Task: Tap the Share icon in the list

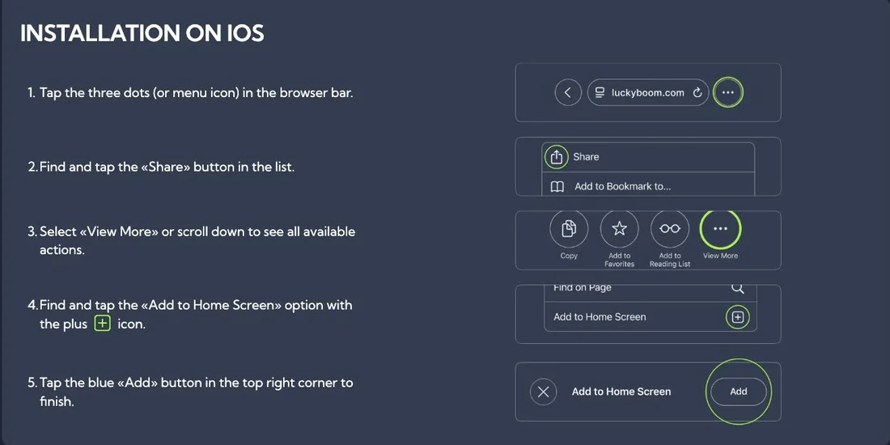Action: click(557, 157)
